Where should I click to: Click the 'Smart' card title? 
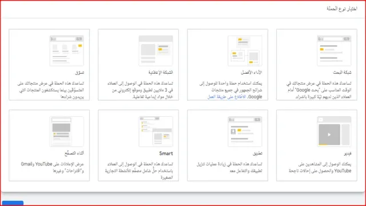tap(166, 153)
